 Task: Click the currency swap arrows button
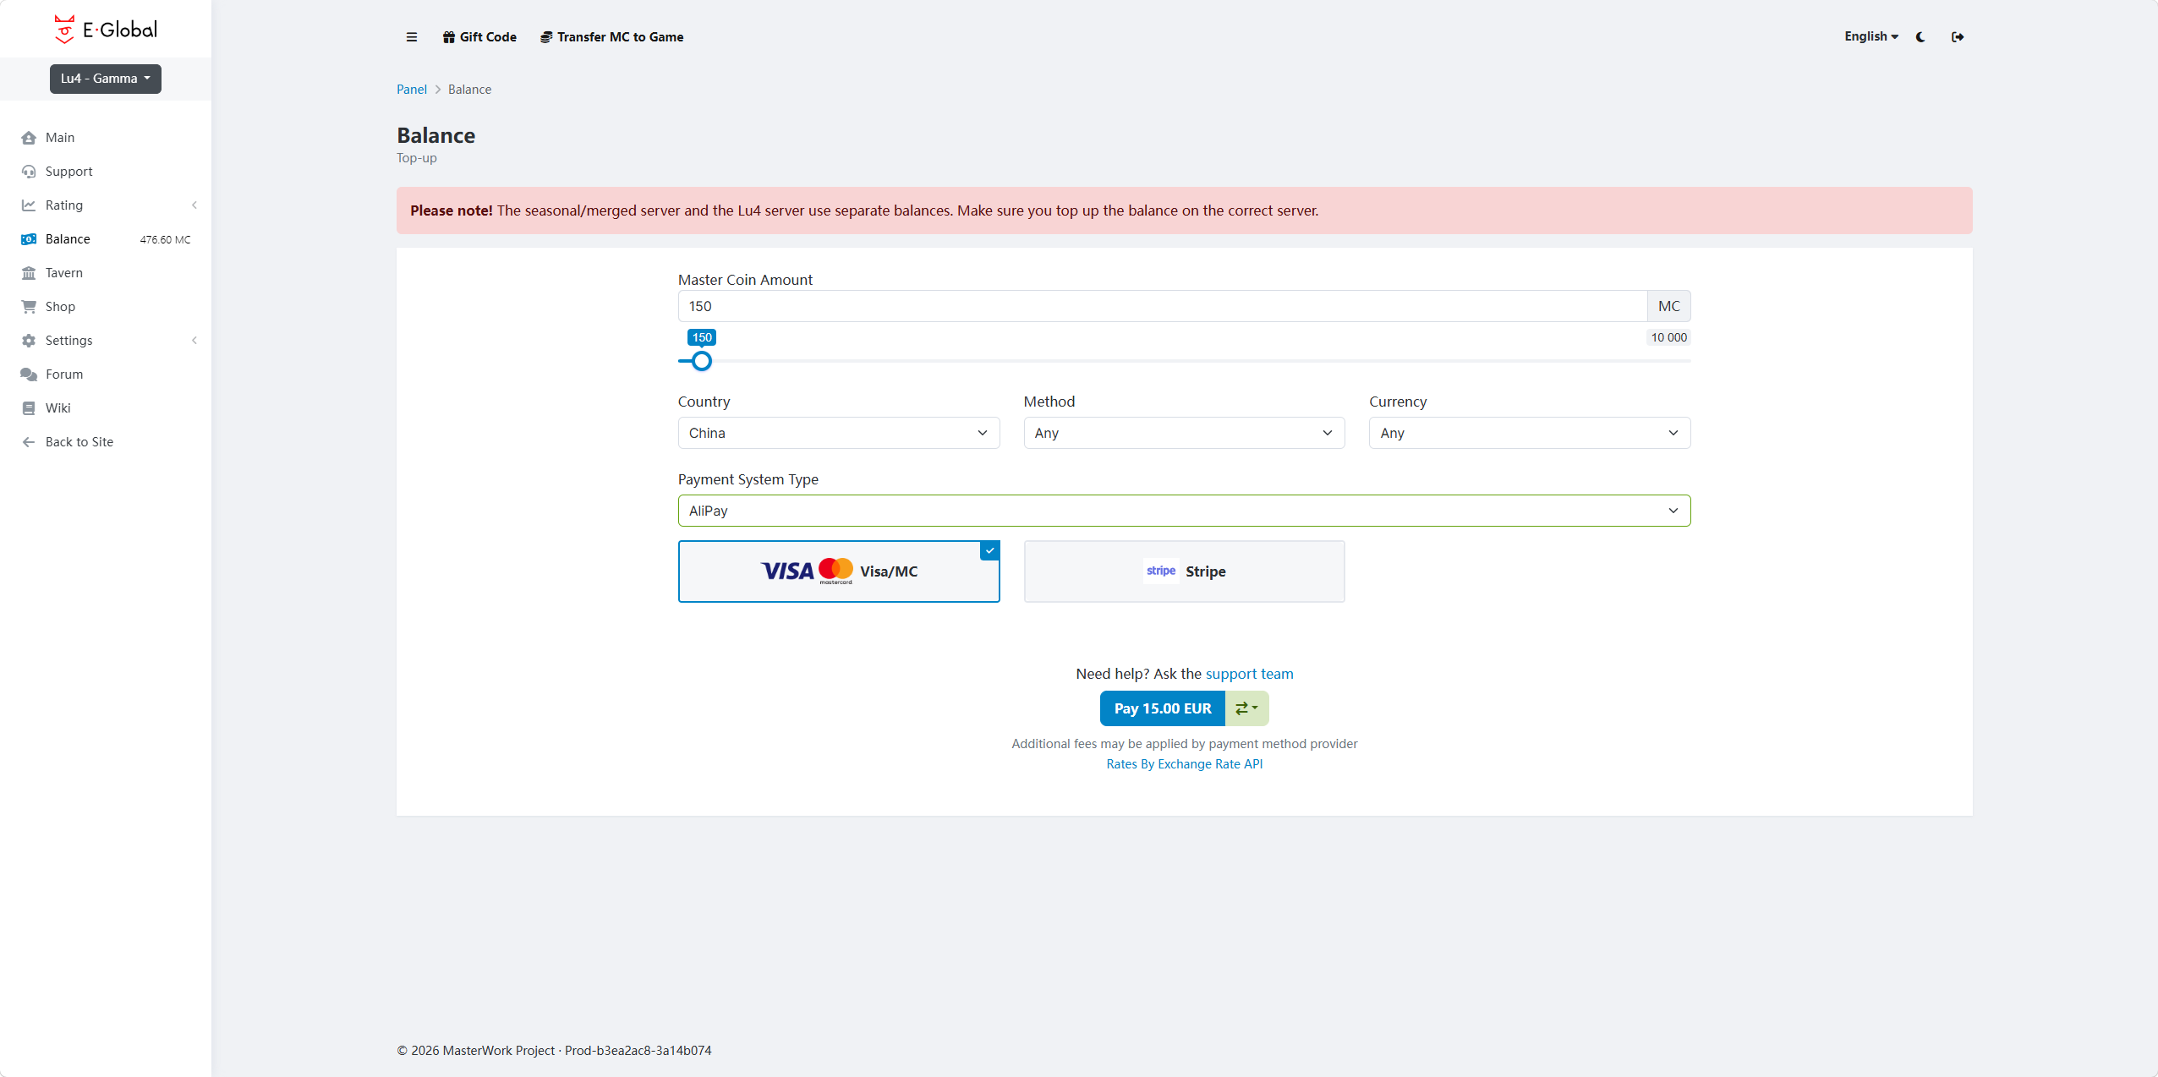[x=1246, y=708]
